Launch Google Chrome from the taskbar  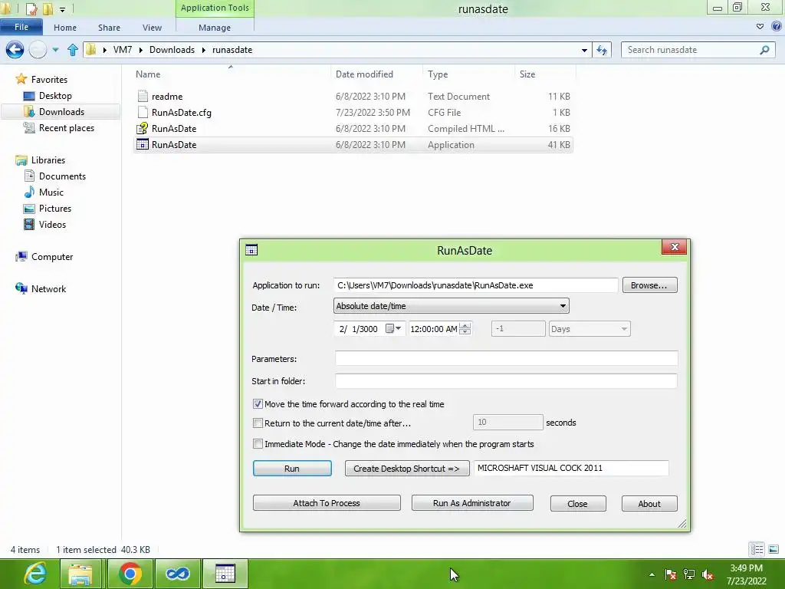(130, 574)
